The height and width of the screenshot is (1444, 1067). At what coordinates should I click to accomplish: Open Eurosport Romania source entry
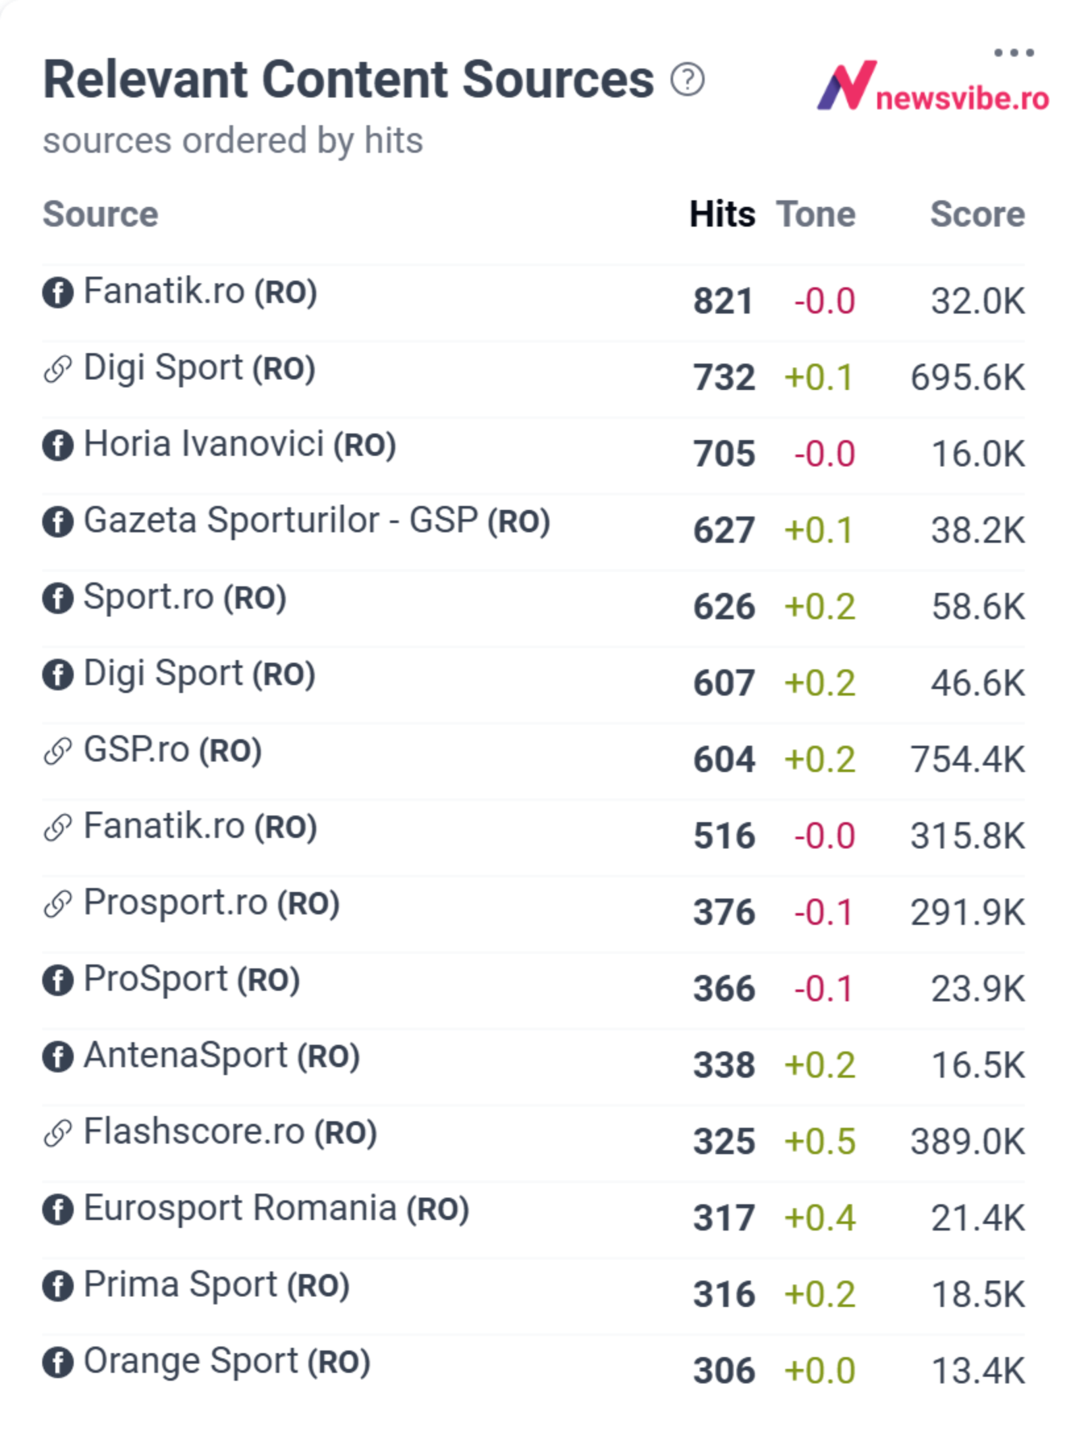pos(276,1208)
